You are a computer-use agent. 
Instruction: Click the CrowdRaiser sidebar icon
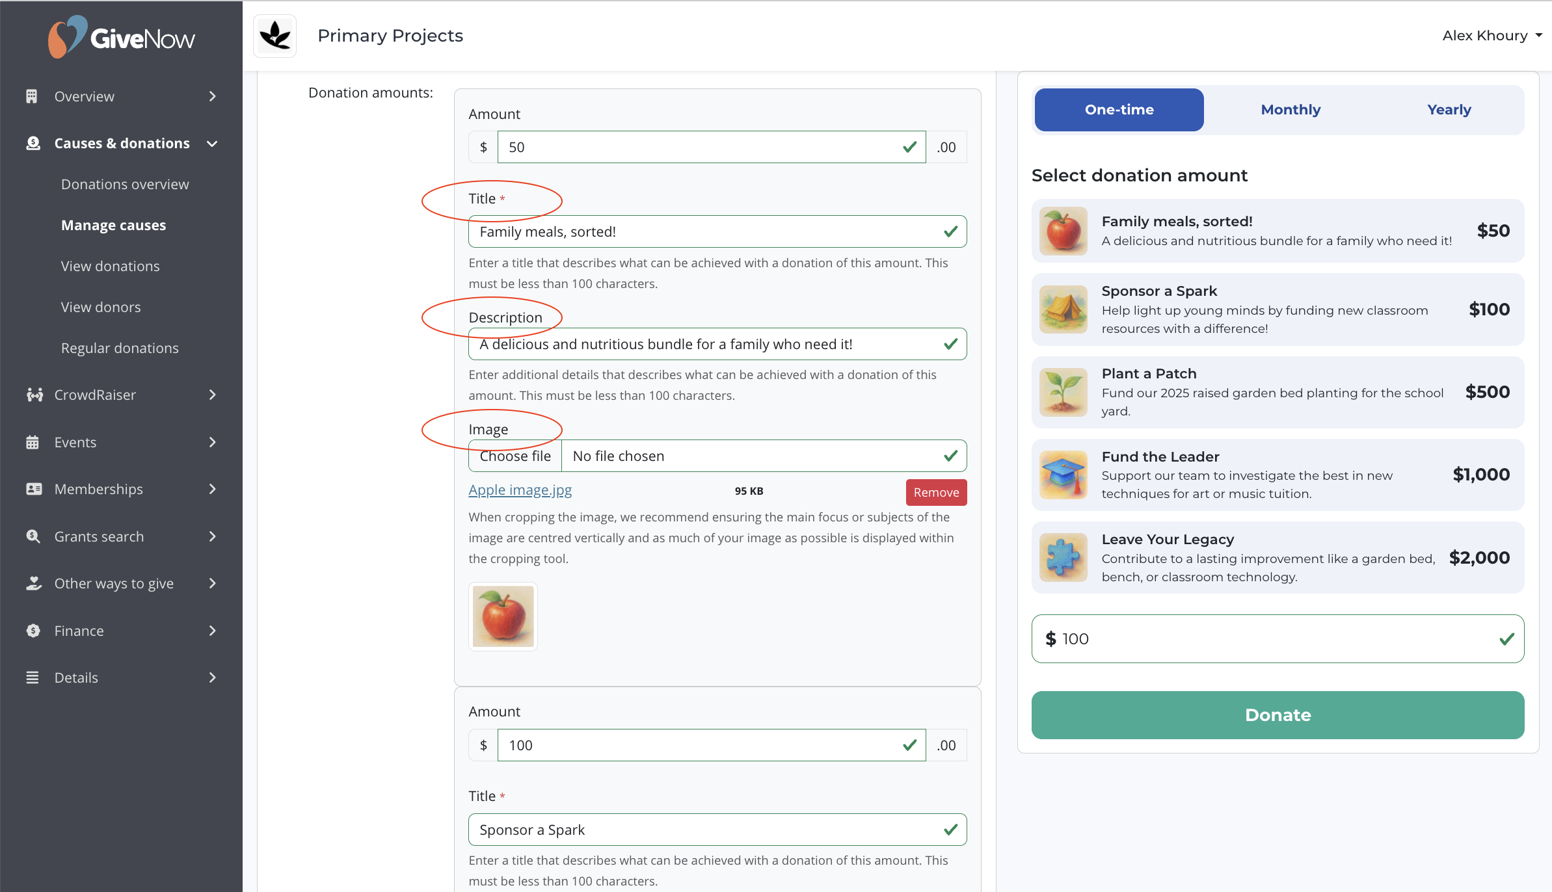point(34,395)
